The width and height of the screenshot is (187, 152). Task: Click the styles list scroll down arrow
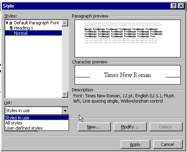click(65, 95)
